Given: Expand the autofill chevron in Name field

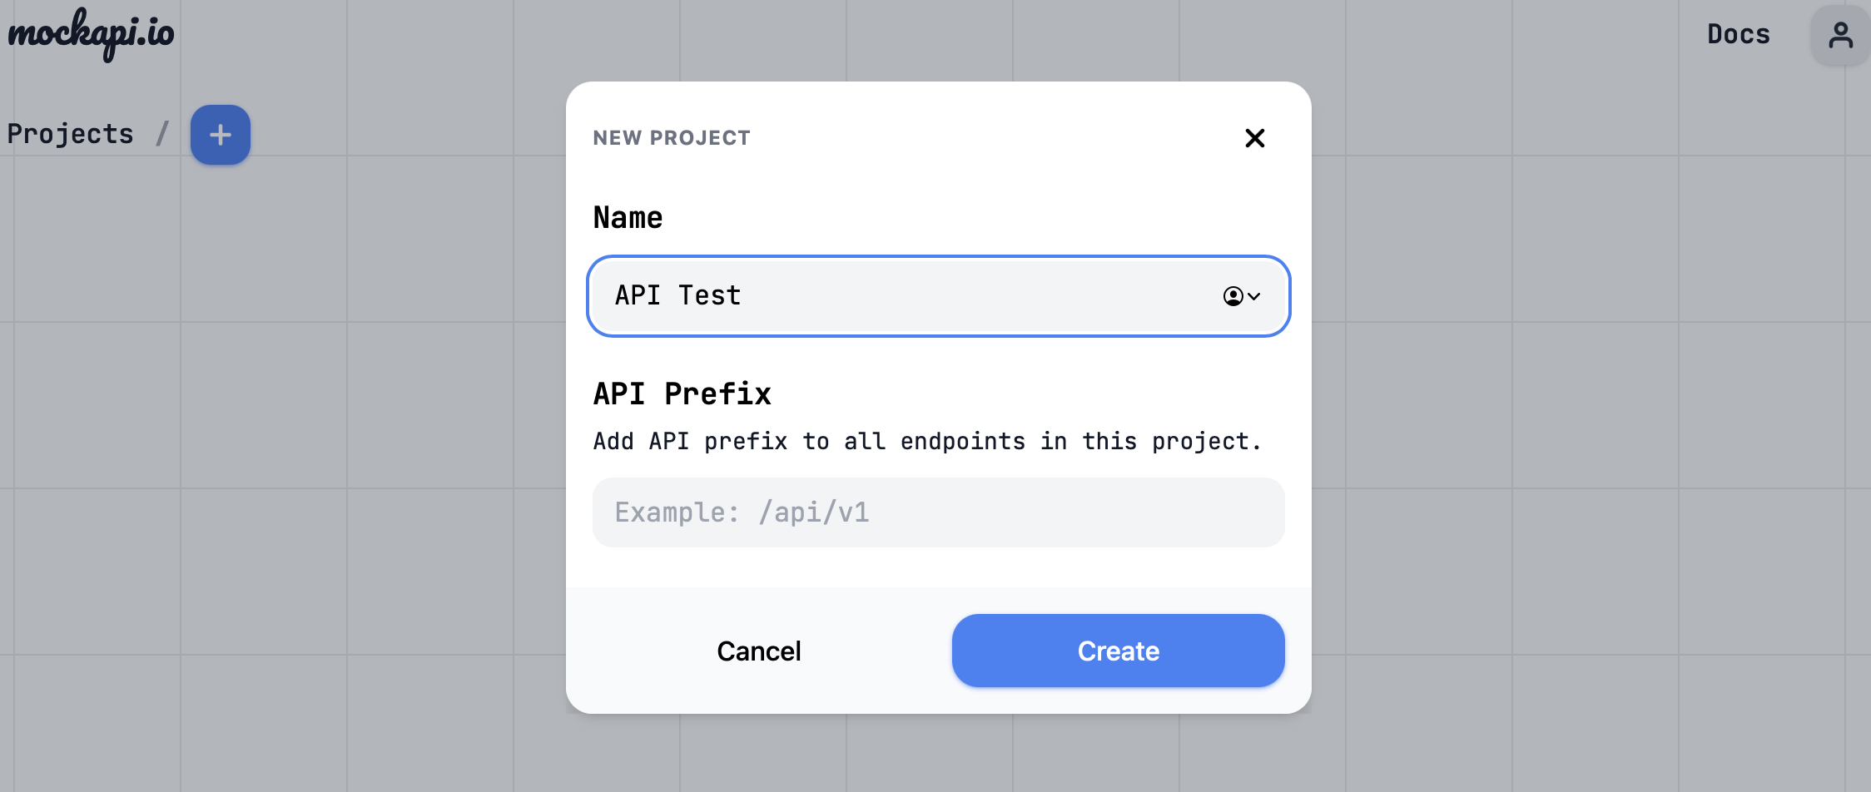Looking at the screenshot, I should coord(1254,296).
